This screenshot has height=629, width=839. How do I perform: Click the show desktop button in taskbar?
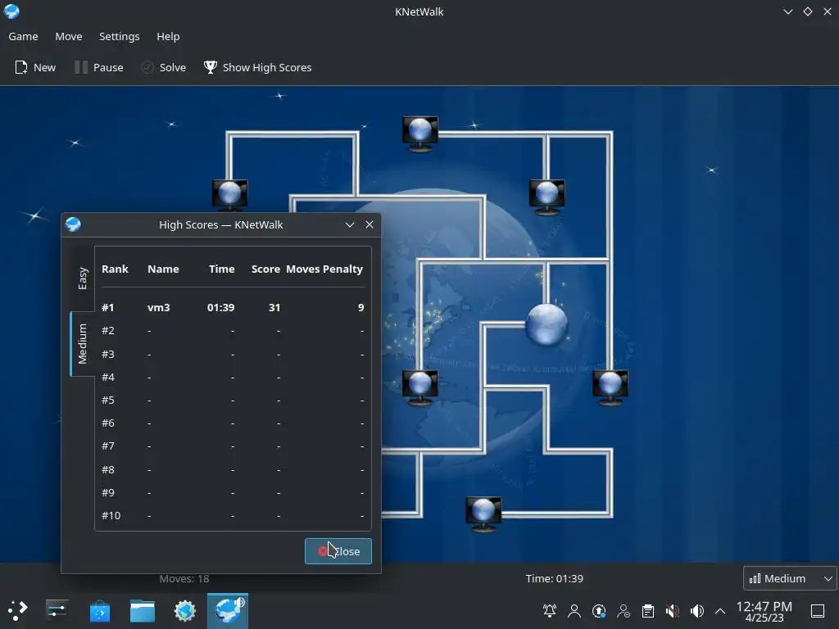tap(818, 611)
